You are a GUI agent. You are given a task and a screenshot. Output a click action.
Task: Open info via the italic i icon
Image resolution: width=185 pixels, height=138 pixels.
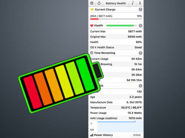[x=132, y=3]
